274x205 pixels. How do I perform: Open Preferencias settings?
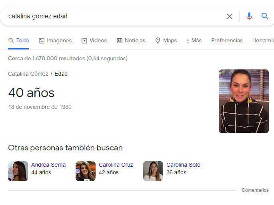(227, 40)
